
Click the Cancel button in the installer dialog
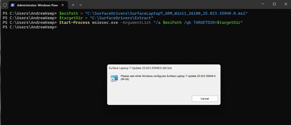click(205, 99)
